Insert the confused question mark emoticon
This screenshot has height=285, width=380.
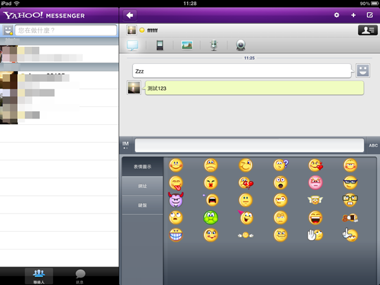[281, 165]
